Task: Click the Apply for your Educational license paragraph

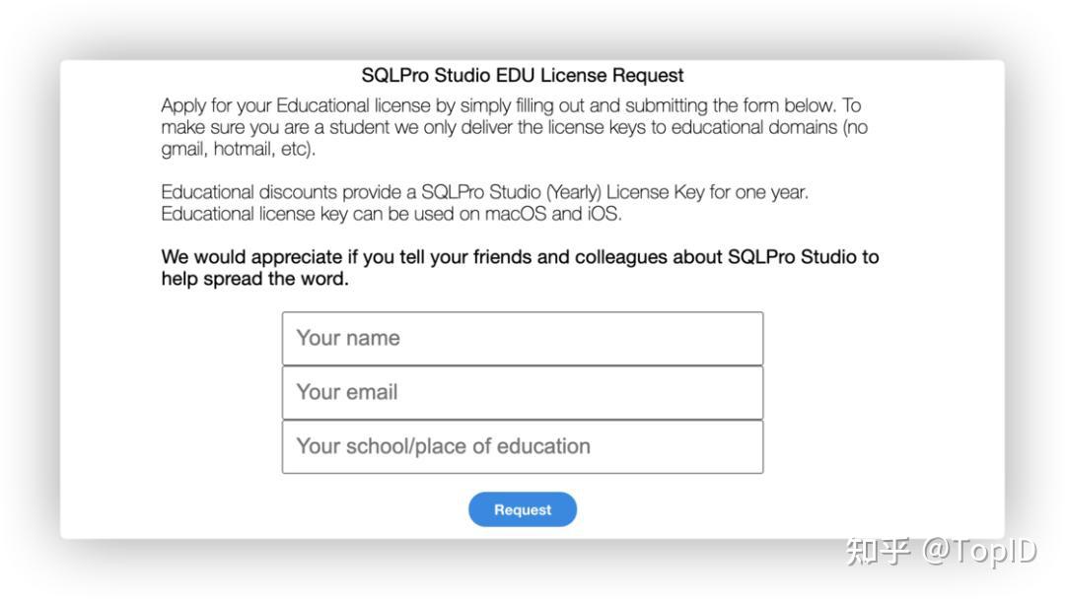Action: (x=513, y=127)
